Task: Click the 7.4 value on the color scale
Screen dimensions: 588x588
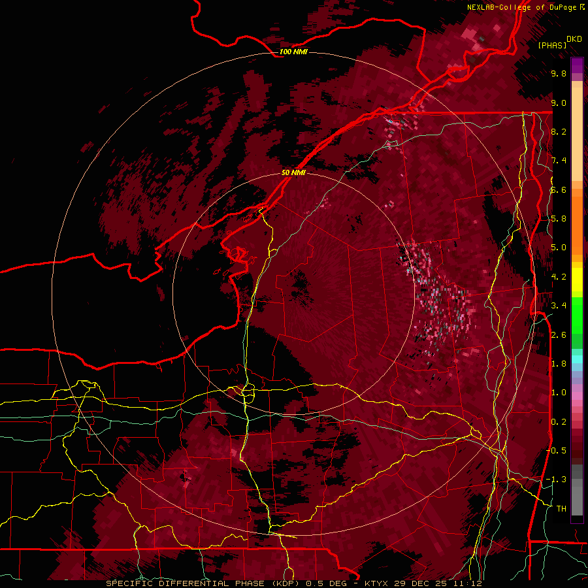Action: [559, 161]
